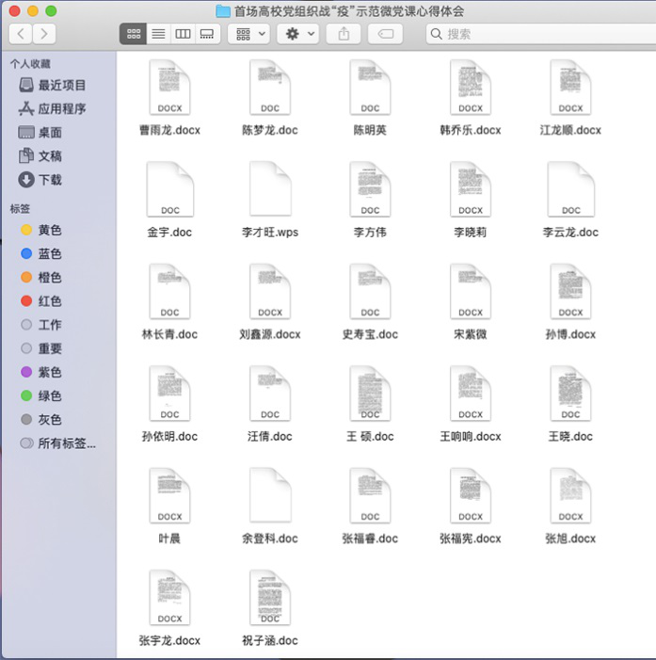656x660 pixels.
Task: Open the group-by arrangement dropdown
Action: click(x=249, y=34)
